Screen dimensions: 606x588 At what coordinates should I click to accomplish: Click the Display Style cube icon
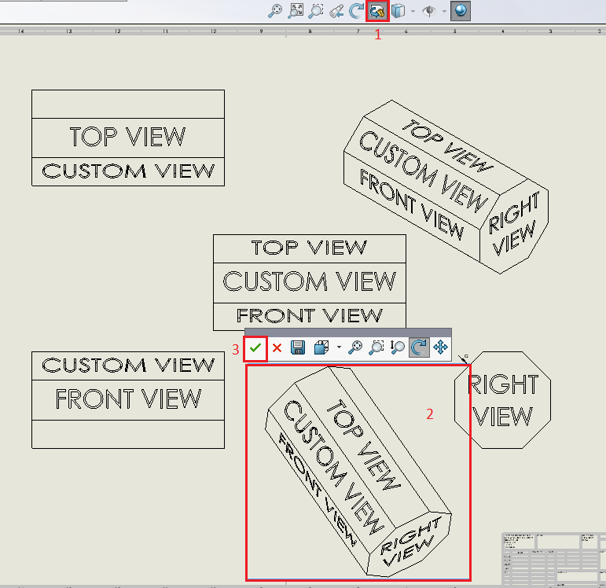click(398, 11)
